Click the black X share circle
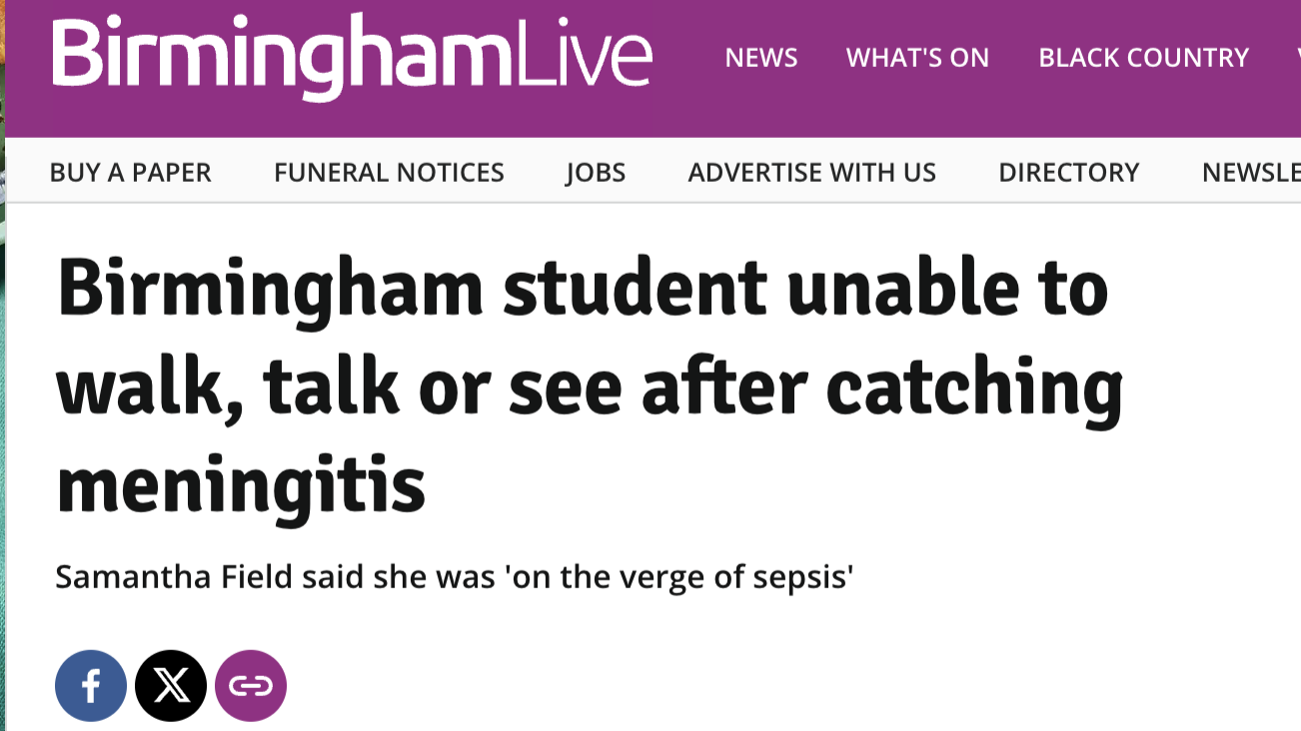Viewport: 1301px width, 731px height. click(171, 685)
